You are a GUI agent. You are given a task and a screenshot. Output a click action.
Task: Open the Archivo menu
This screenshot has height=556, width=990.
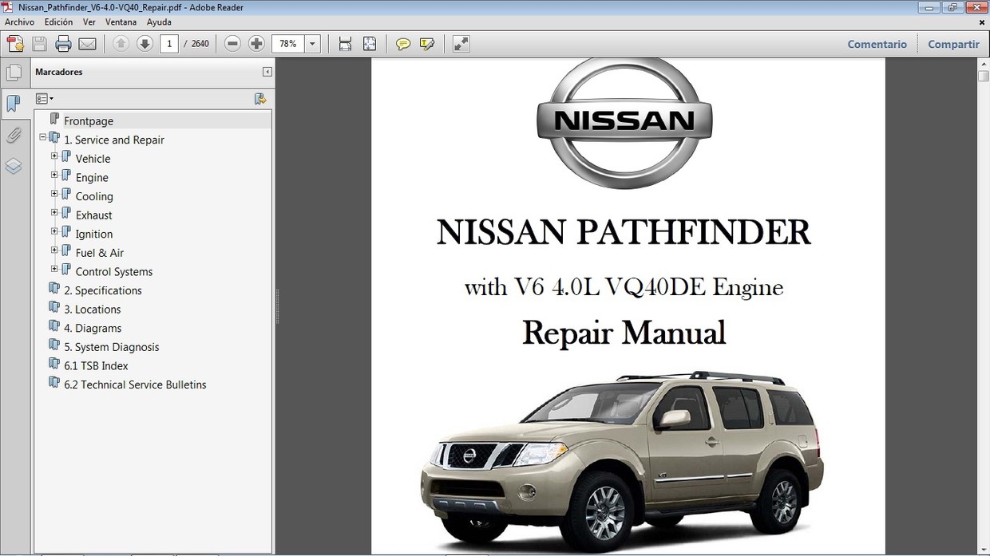tap(19, 22)
